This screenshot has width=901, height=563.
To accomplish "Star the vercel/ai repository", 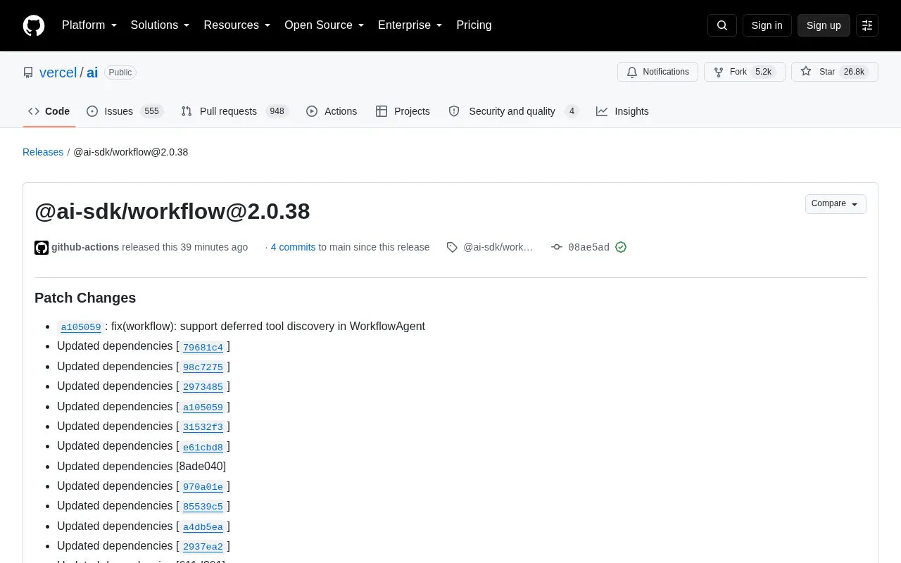I will [x=835, y=72].
